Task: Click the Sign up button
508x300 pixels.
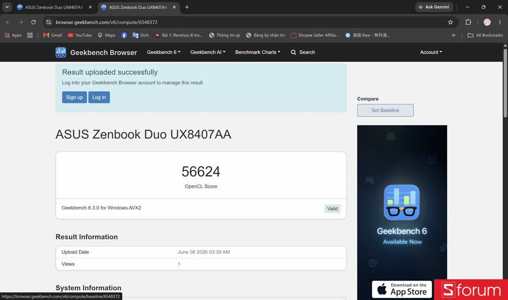Action: click(x=75, y=97)
